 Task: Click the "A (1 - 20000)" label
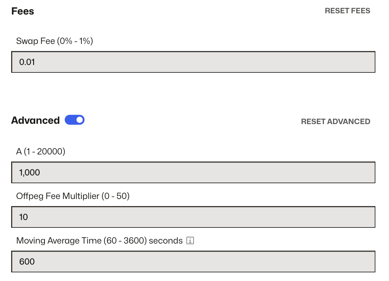click(41, 152)
